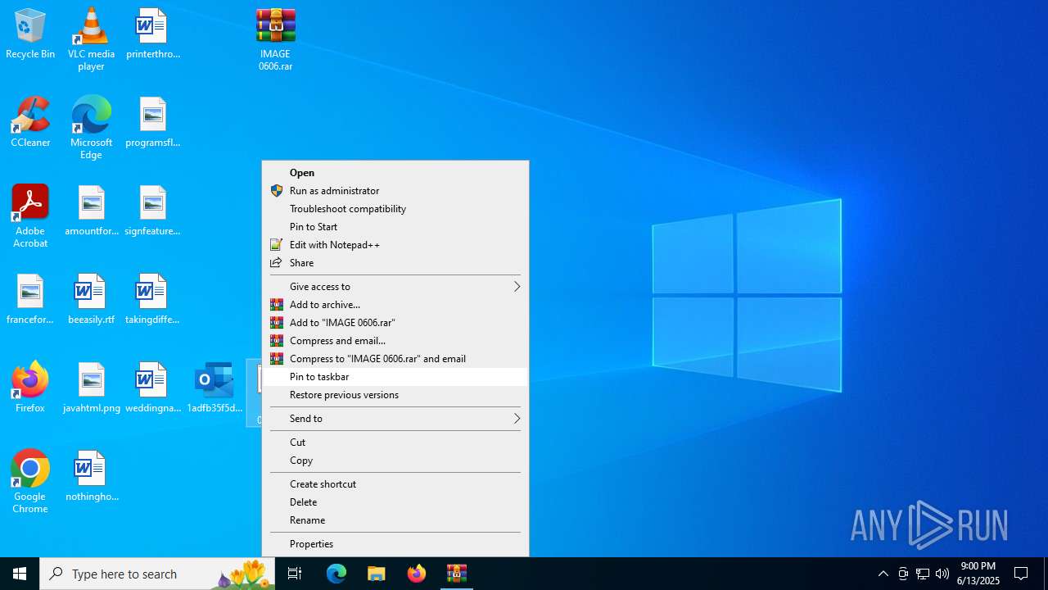Open File Explorer from the taskbar
Viewport: 1048px width, 590px height.
(377, 574)
